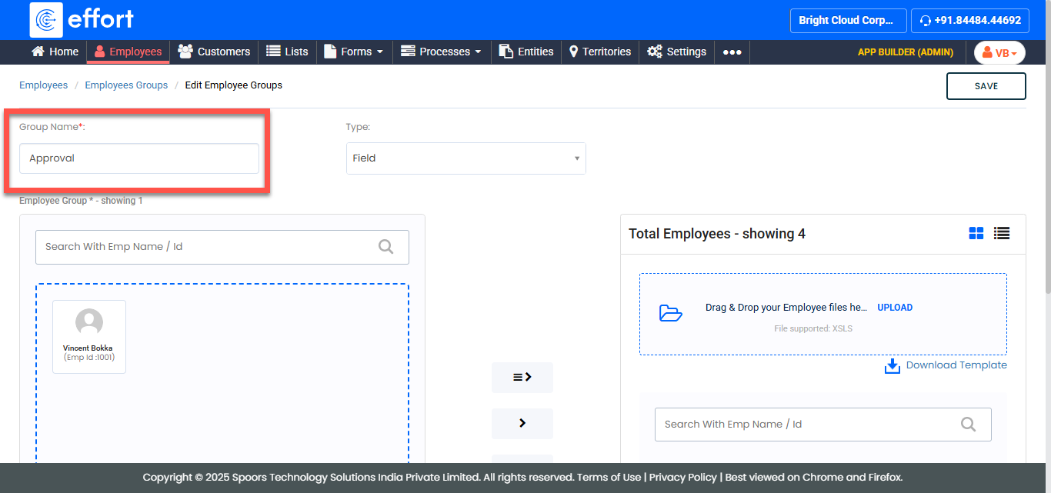Image resolution: width=1051 pixels, height=493 pixels.
Task: Expand the Forms menu dropdown
Action: click(353, 52)
